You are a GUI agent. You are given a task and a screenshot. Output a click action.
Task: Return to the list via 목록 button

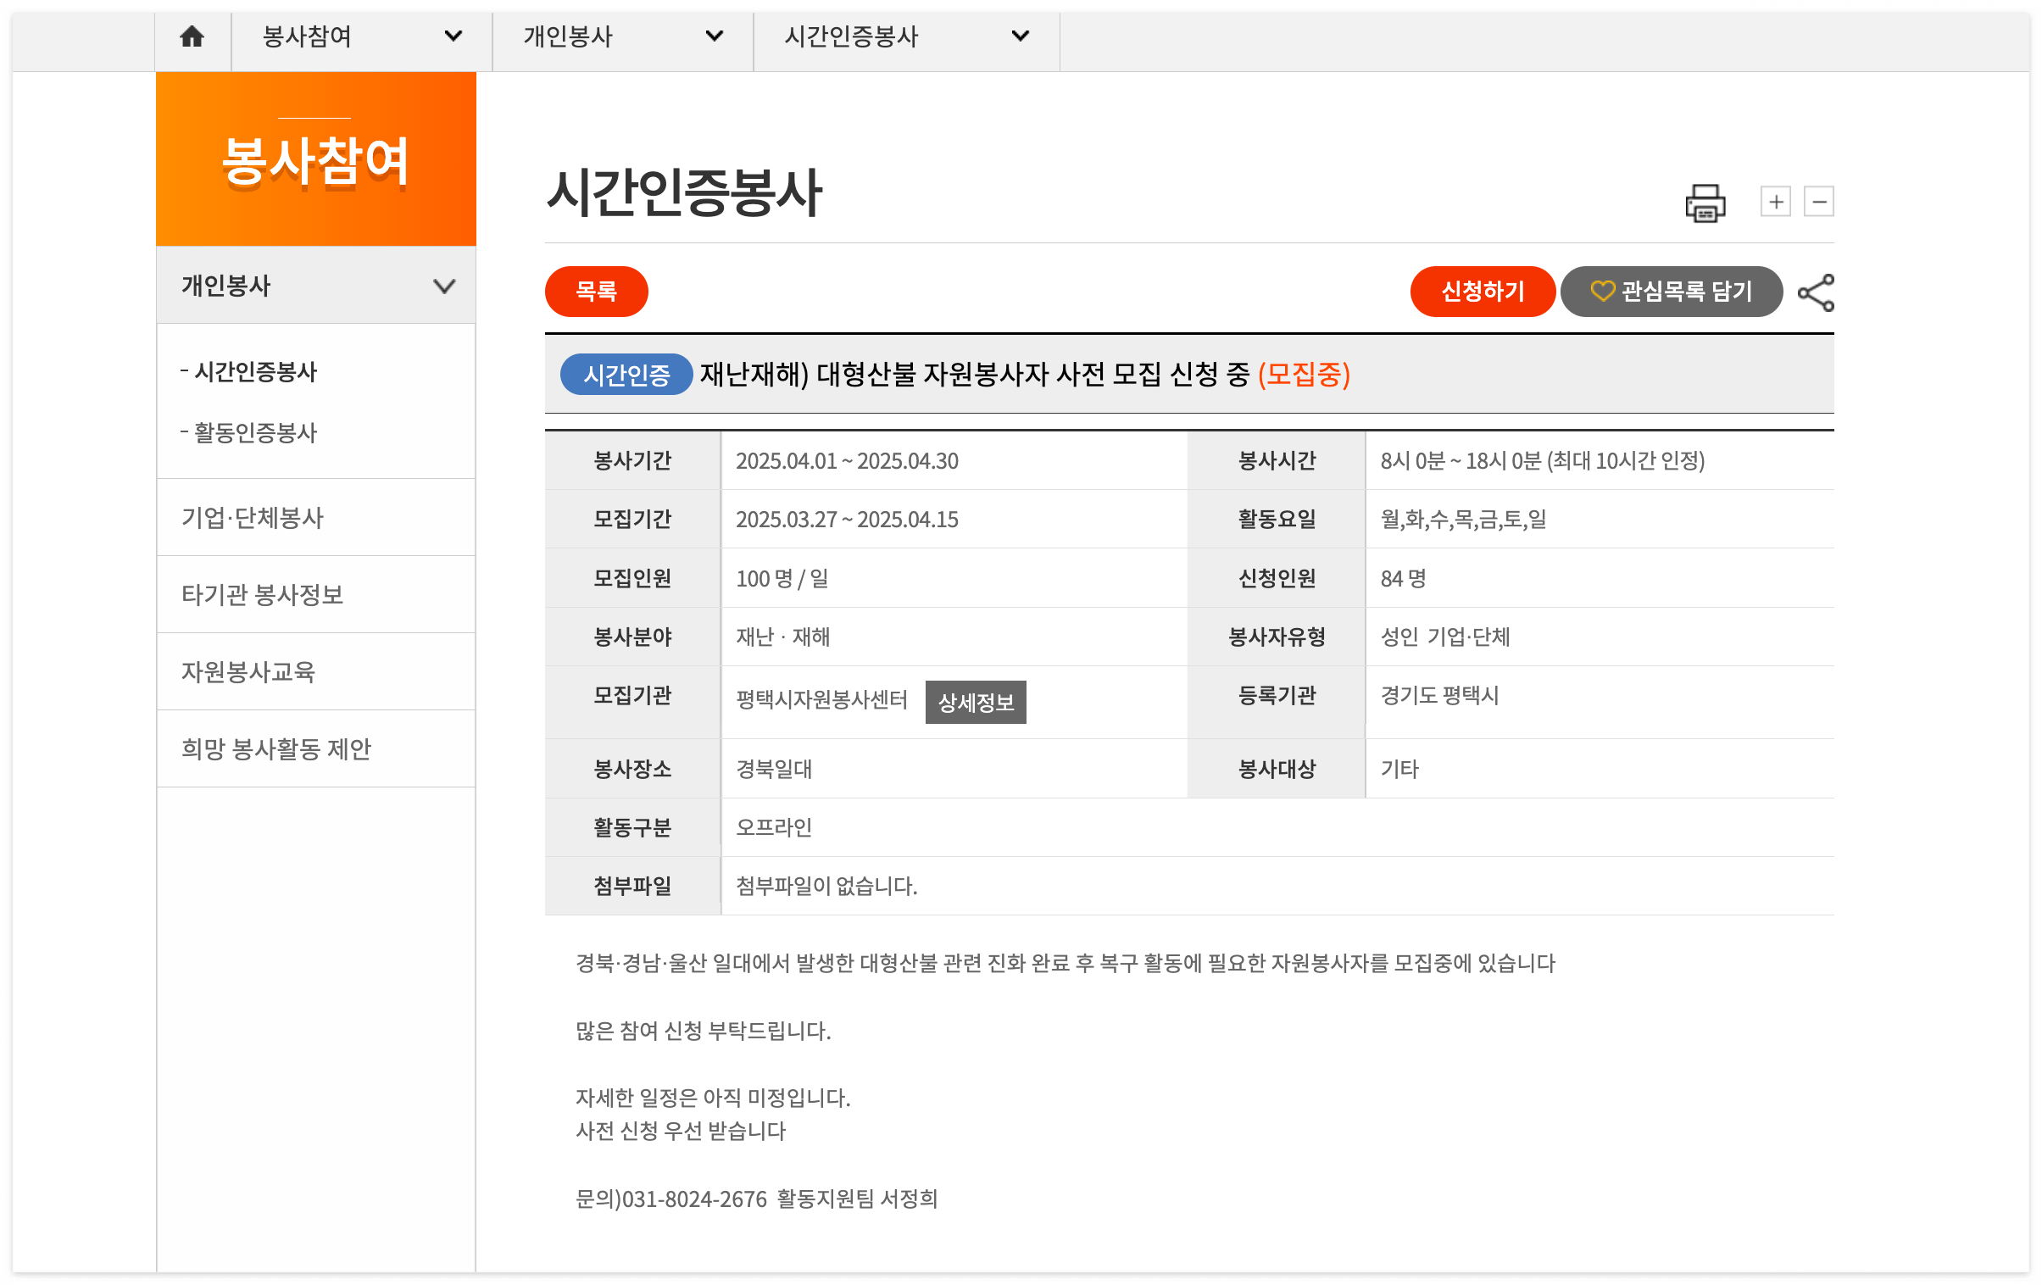point(596,291)
